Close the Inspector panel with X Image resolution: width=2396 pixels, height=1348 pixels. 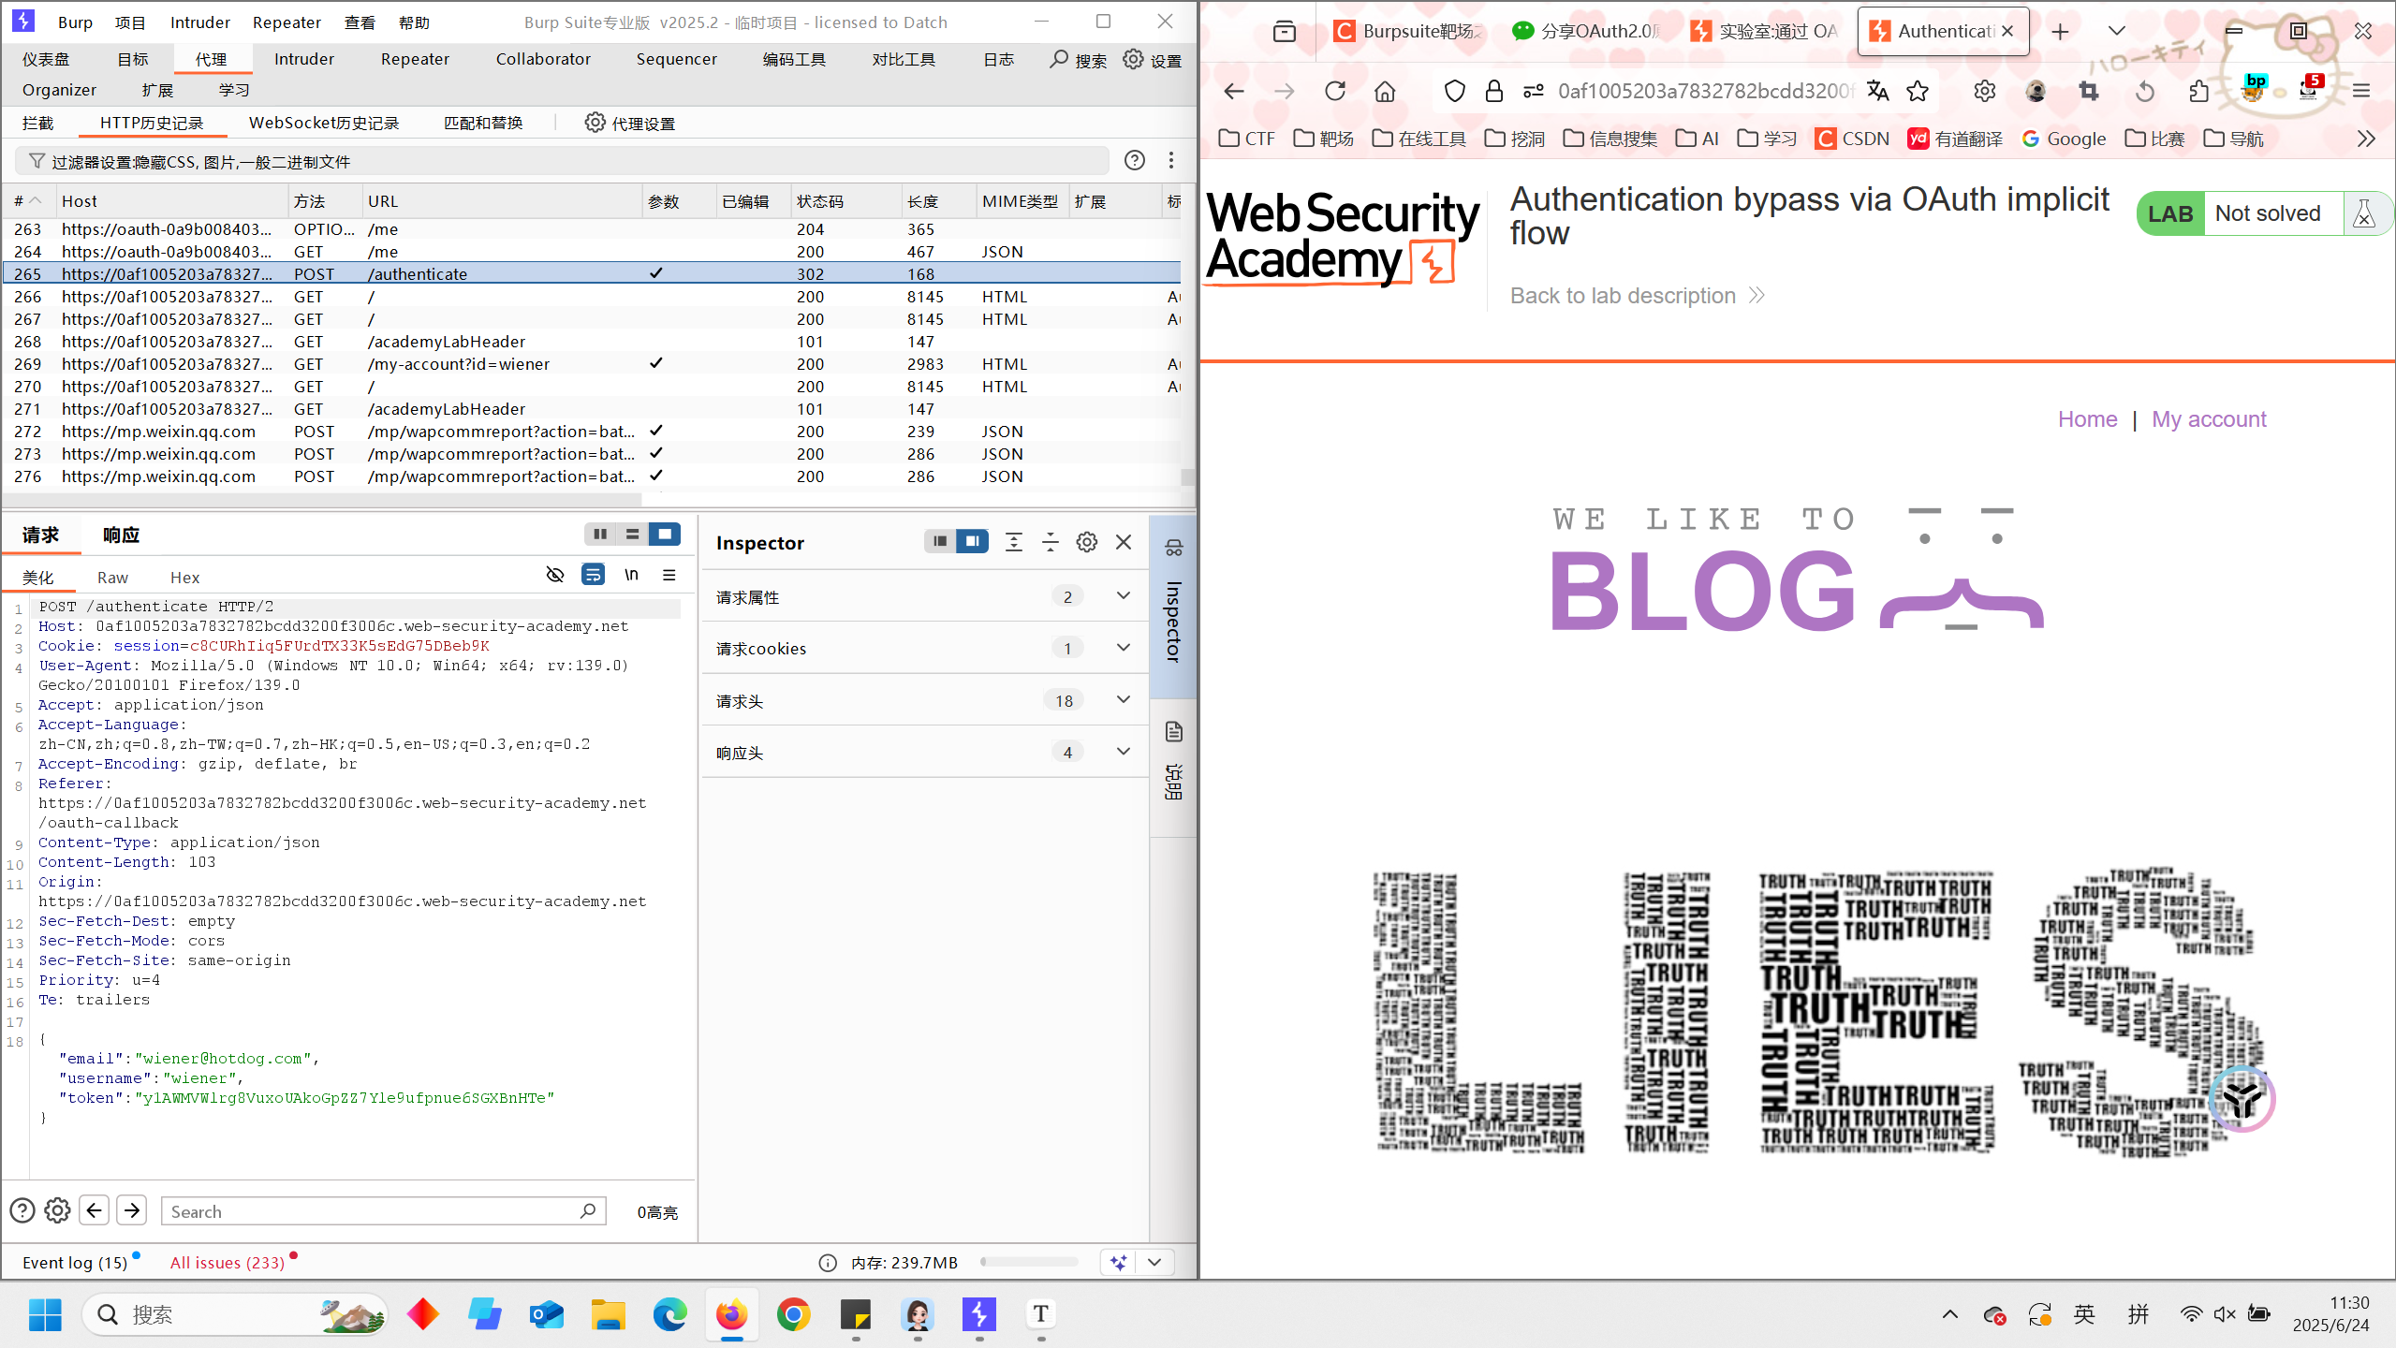tap(1124, 542)
